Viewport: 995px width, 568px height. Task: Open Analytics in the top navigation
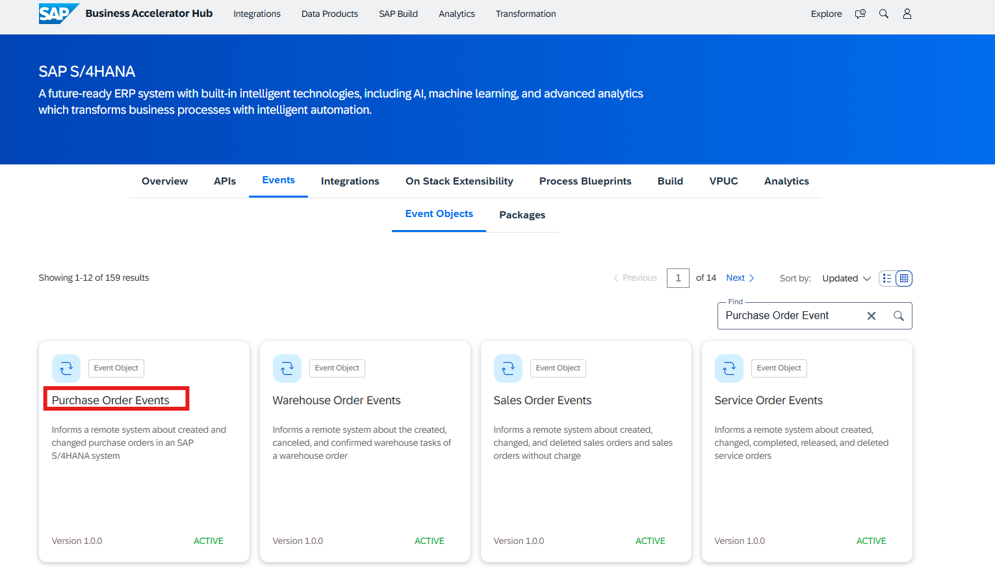click(x=457, y=14)
